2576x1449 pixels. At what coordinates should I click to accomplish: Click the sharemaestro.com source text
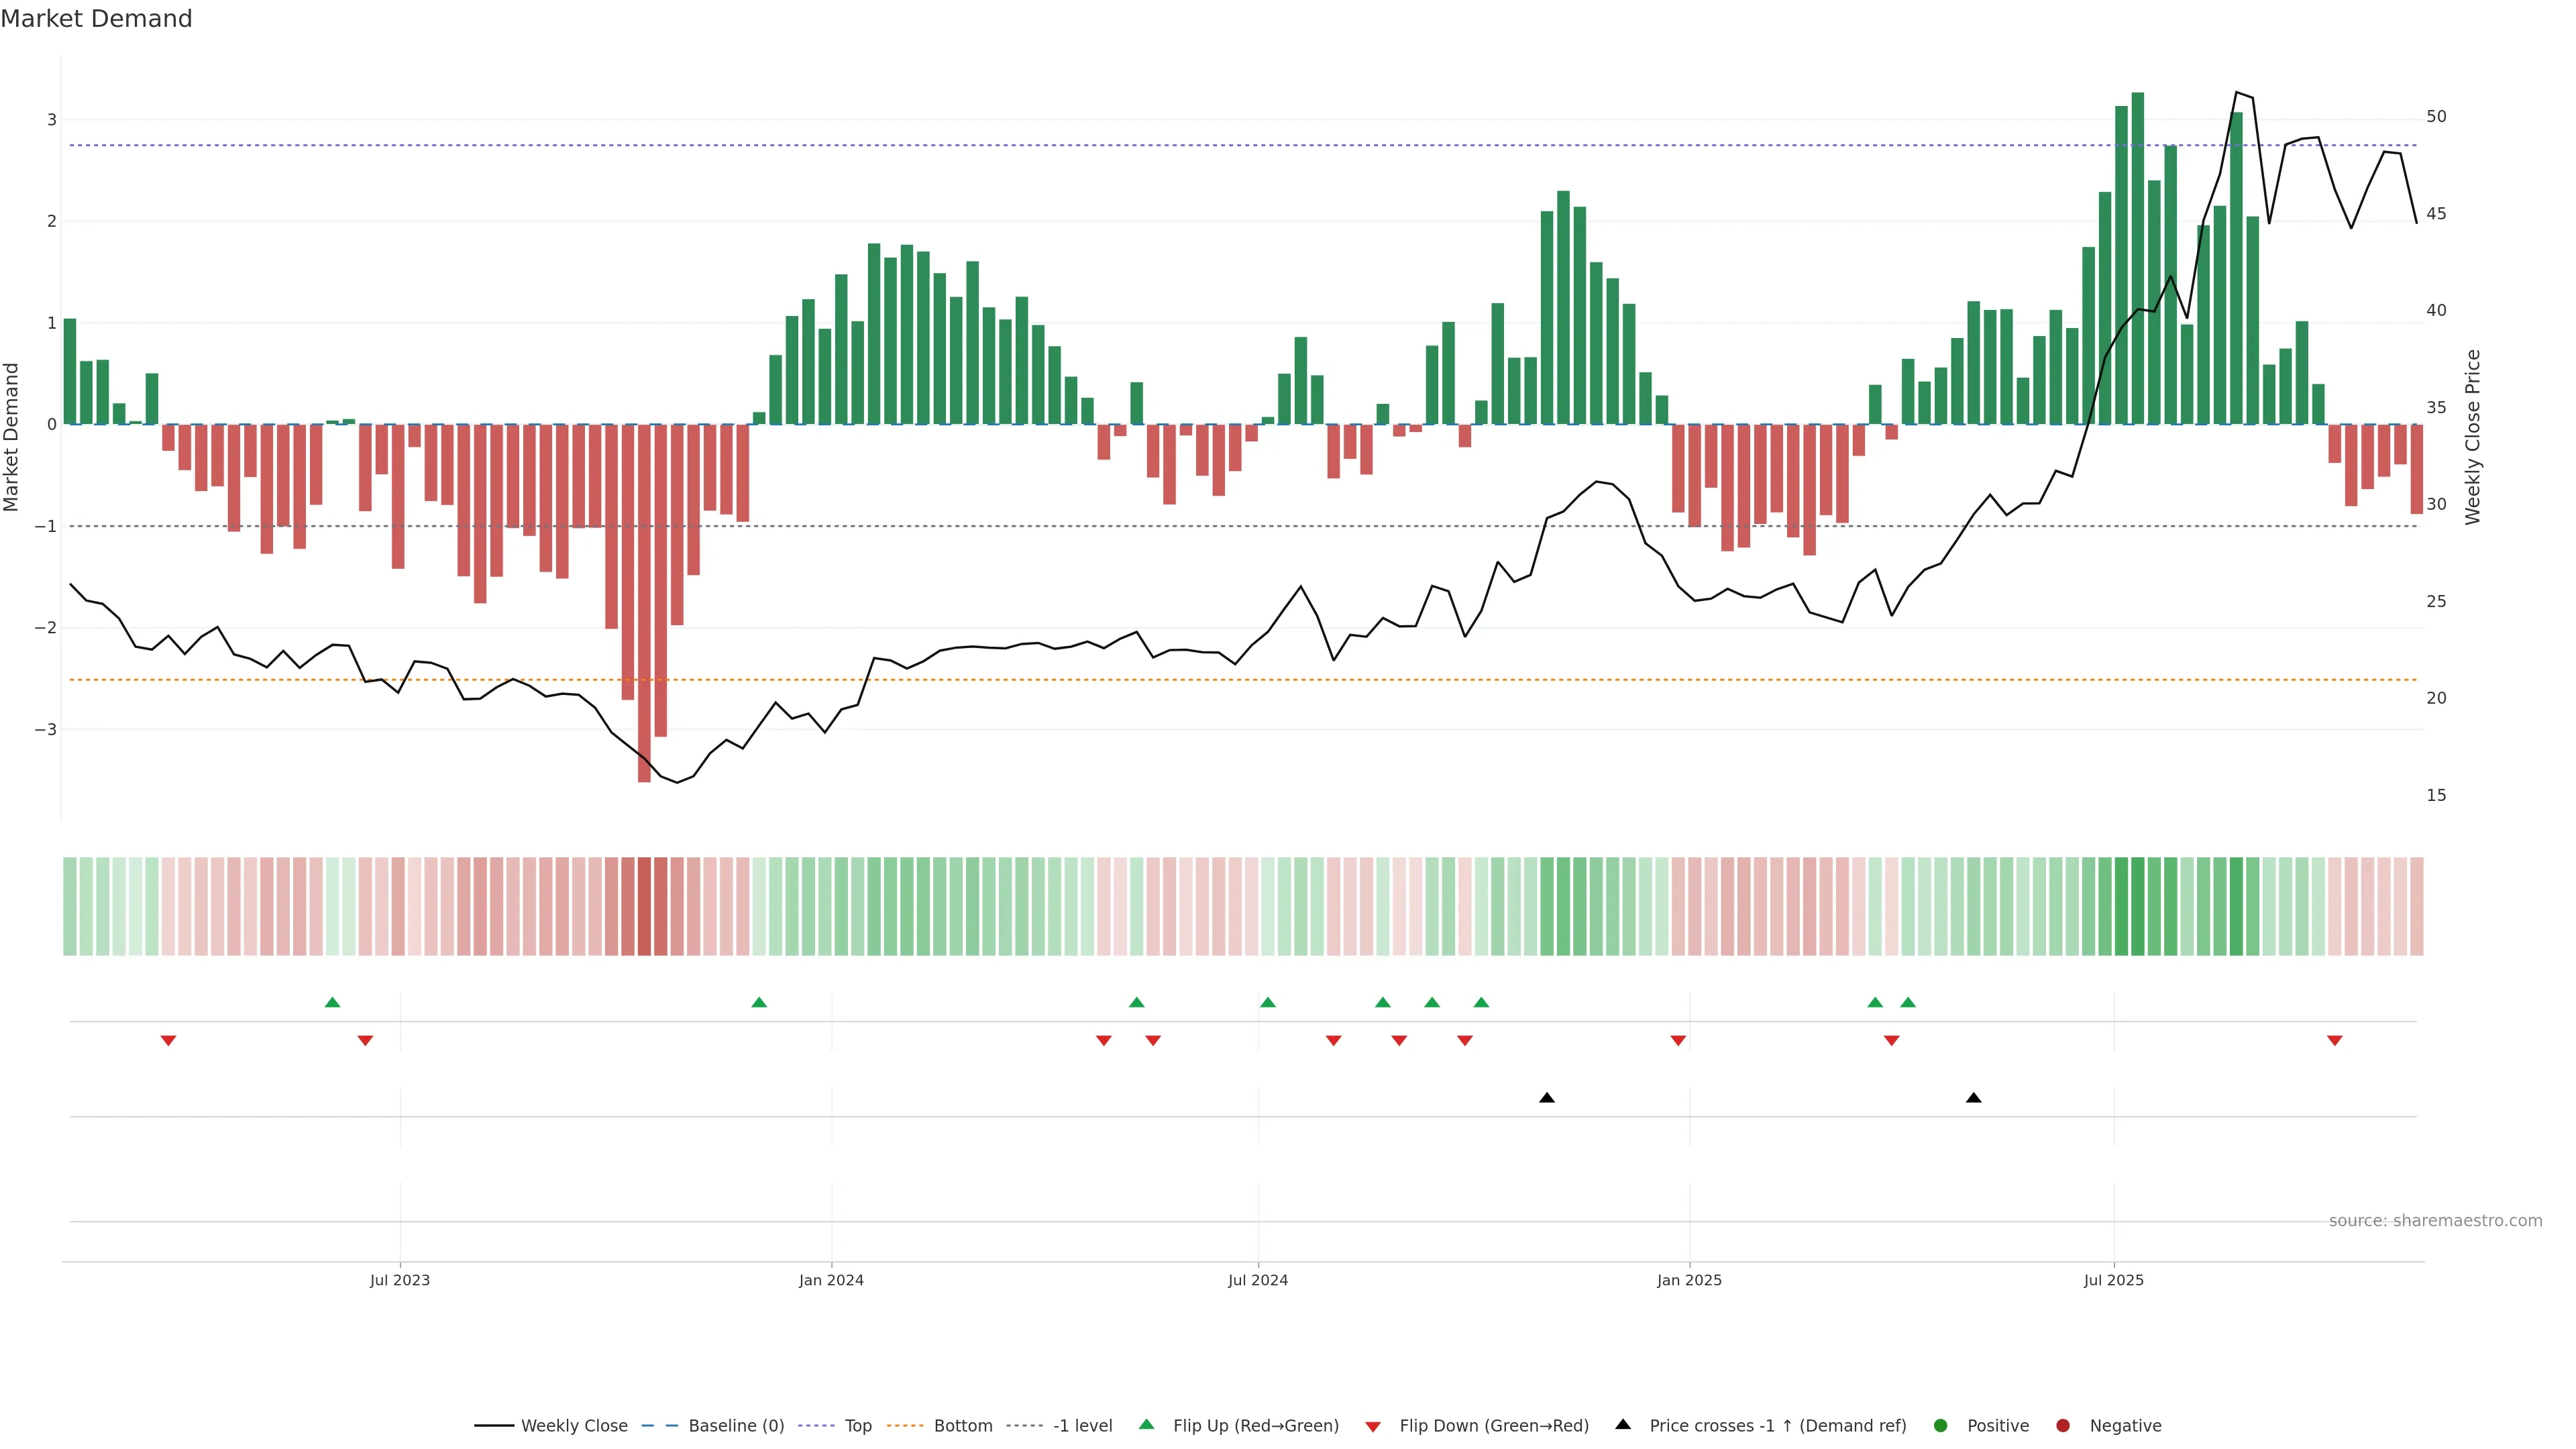(2435, 1220)
